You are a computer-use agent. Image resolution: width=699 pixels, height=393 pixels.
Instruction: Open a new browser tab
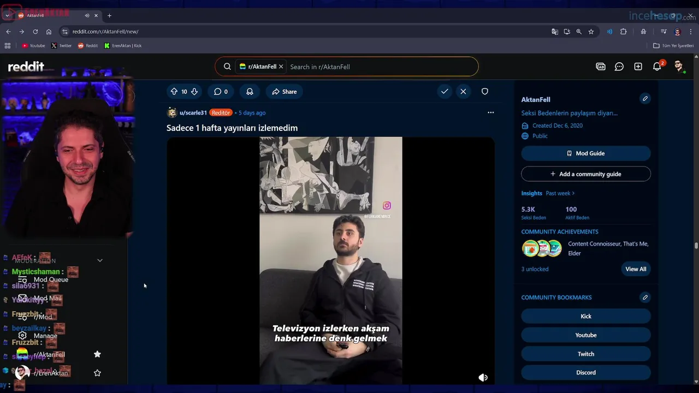coord(109,15)
